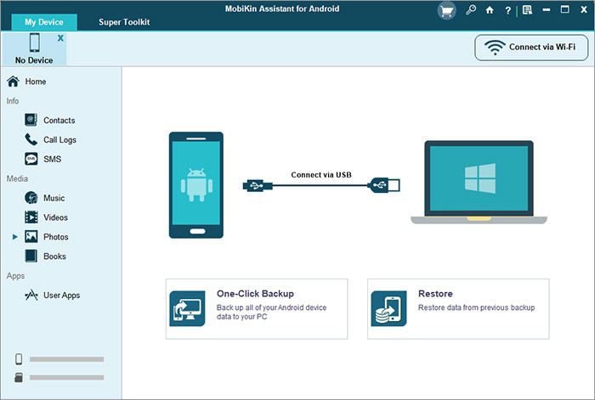Click the Restore database icon

(389, 309)
